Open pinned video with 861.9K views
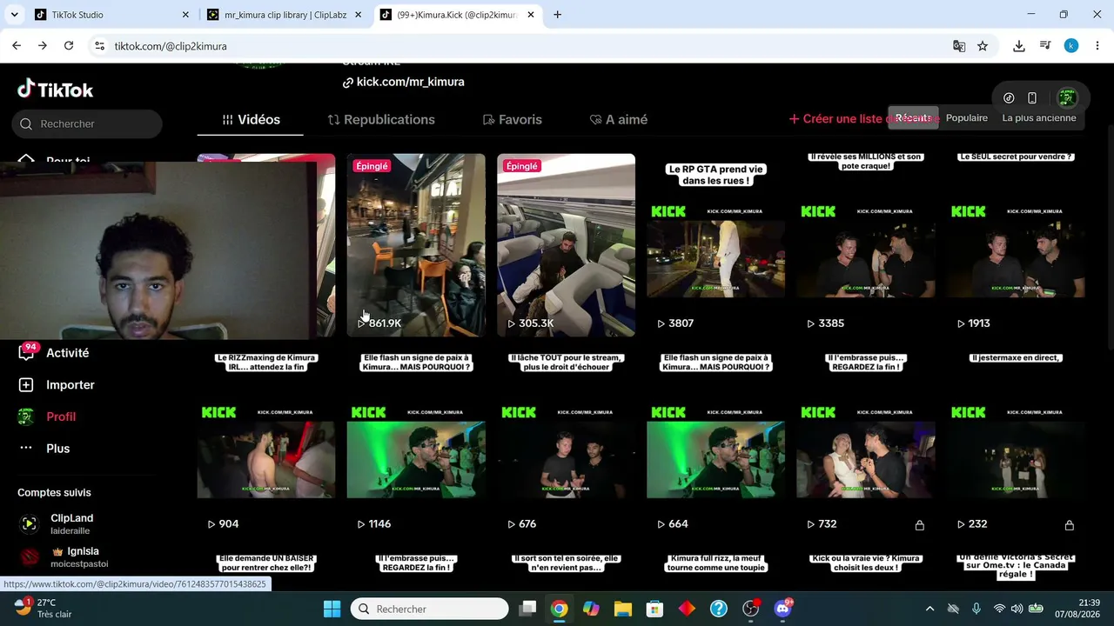 [x=416, y=245]
